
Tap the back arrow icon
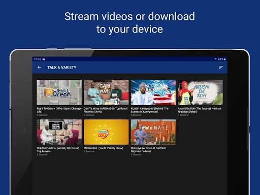pyautogui.click(x=39, y=68)
